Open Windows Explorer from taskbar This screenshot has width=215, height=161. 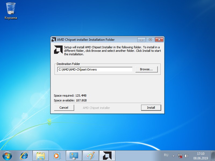[41, 156]
